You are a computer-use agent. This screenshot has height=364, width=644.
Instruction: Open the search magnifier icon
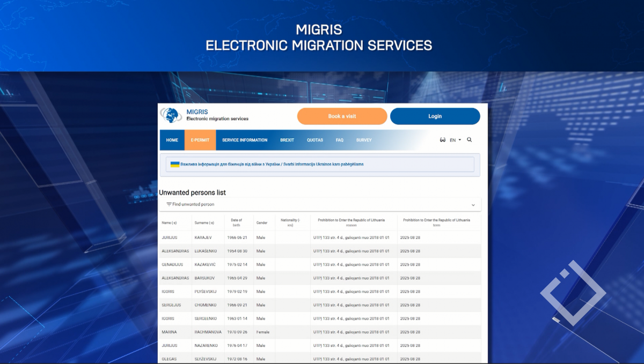coord(470,140)
